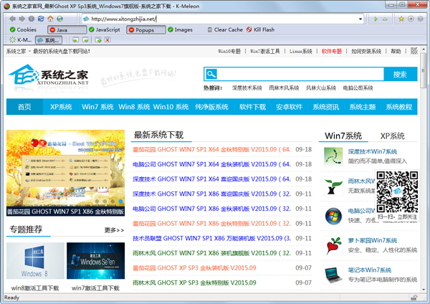Switch to the K-M... tab
The image size is (430, 304).
coord(21,40)
